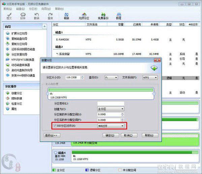Open the 盘符 drive letter dropdown
The width and height of the screenshot is (202, 174).
pos(111,78)
